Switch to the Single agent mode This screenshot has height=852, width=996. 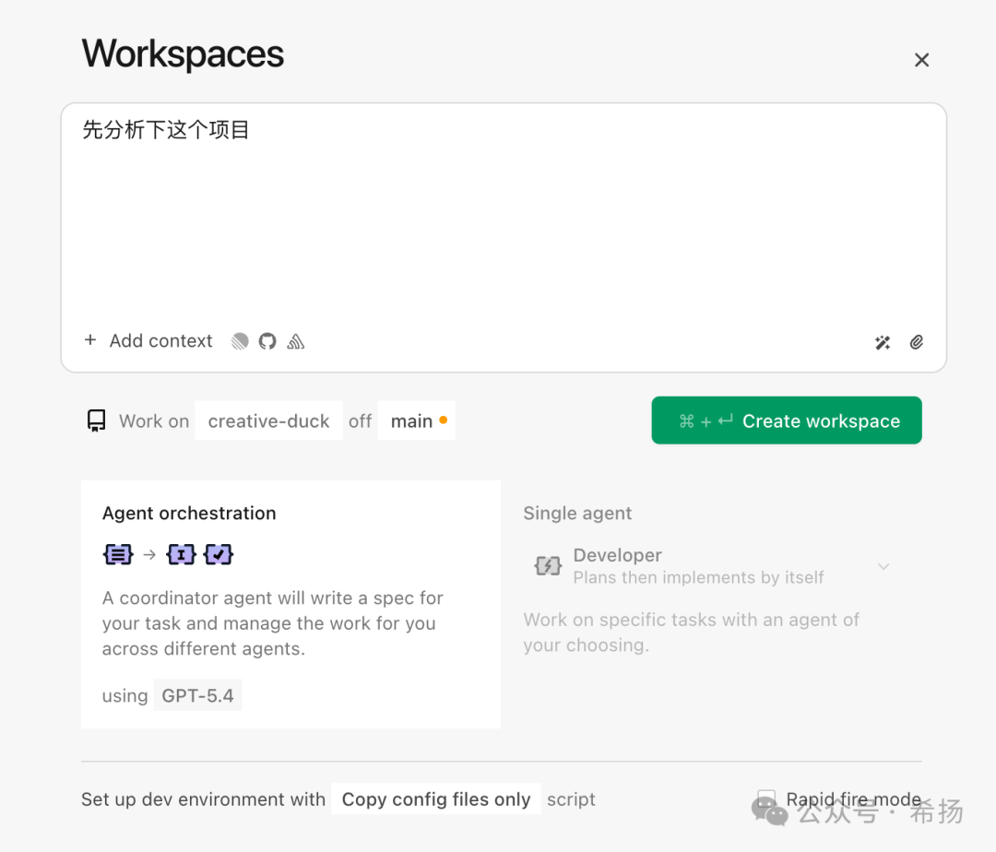[577, 514]
